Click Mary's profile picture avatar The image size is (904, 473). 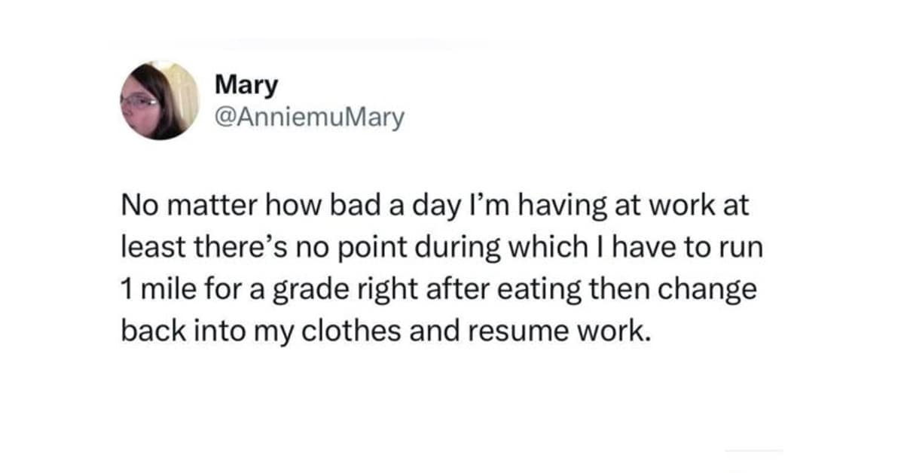159,100
